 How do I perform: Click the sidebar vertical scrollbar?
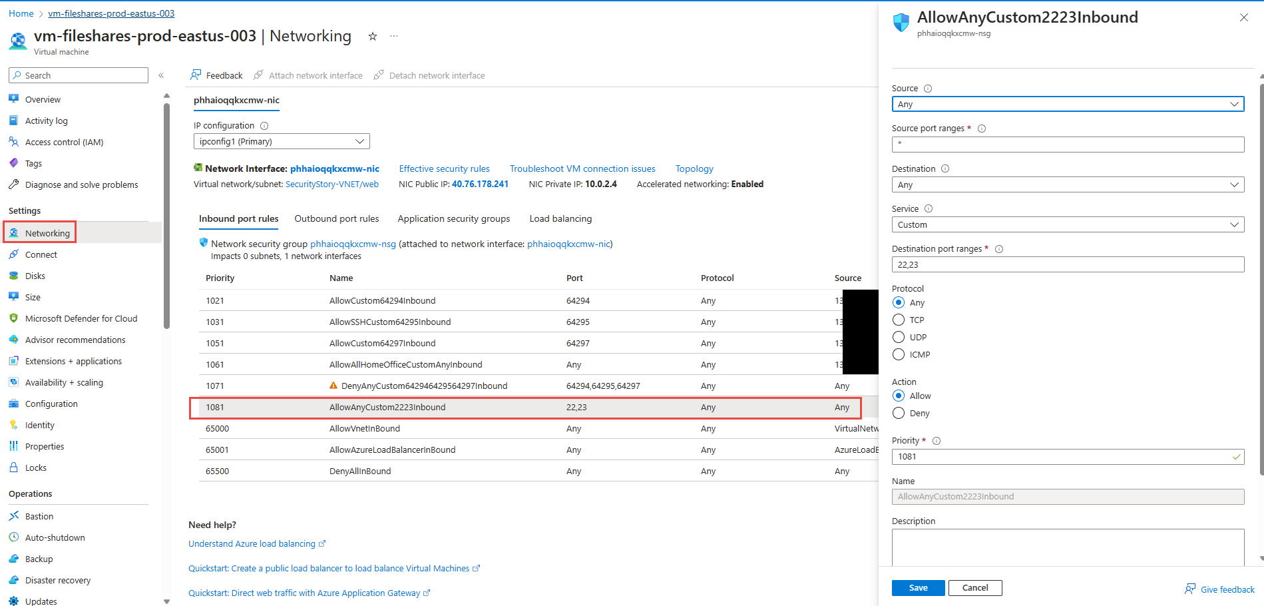pyautogui.click(x=166, y=216)
